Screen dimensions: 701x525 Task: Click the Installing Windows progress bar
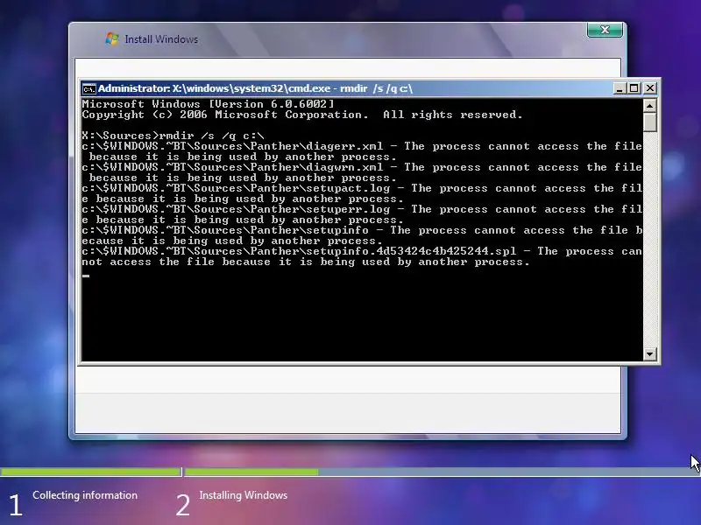443,472
